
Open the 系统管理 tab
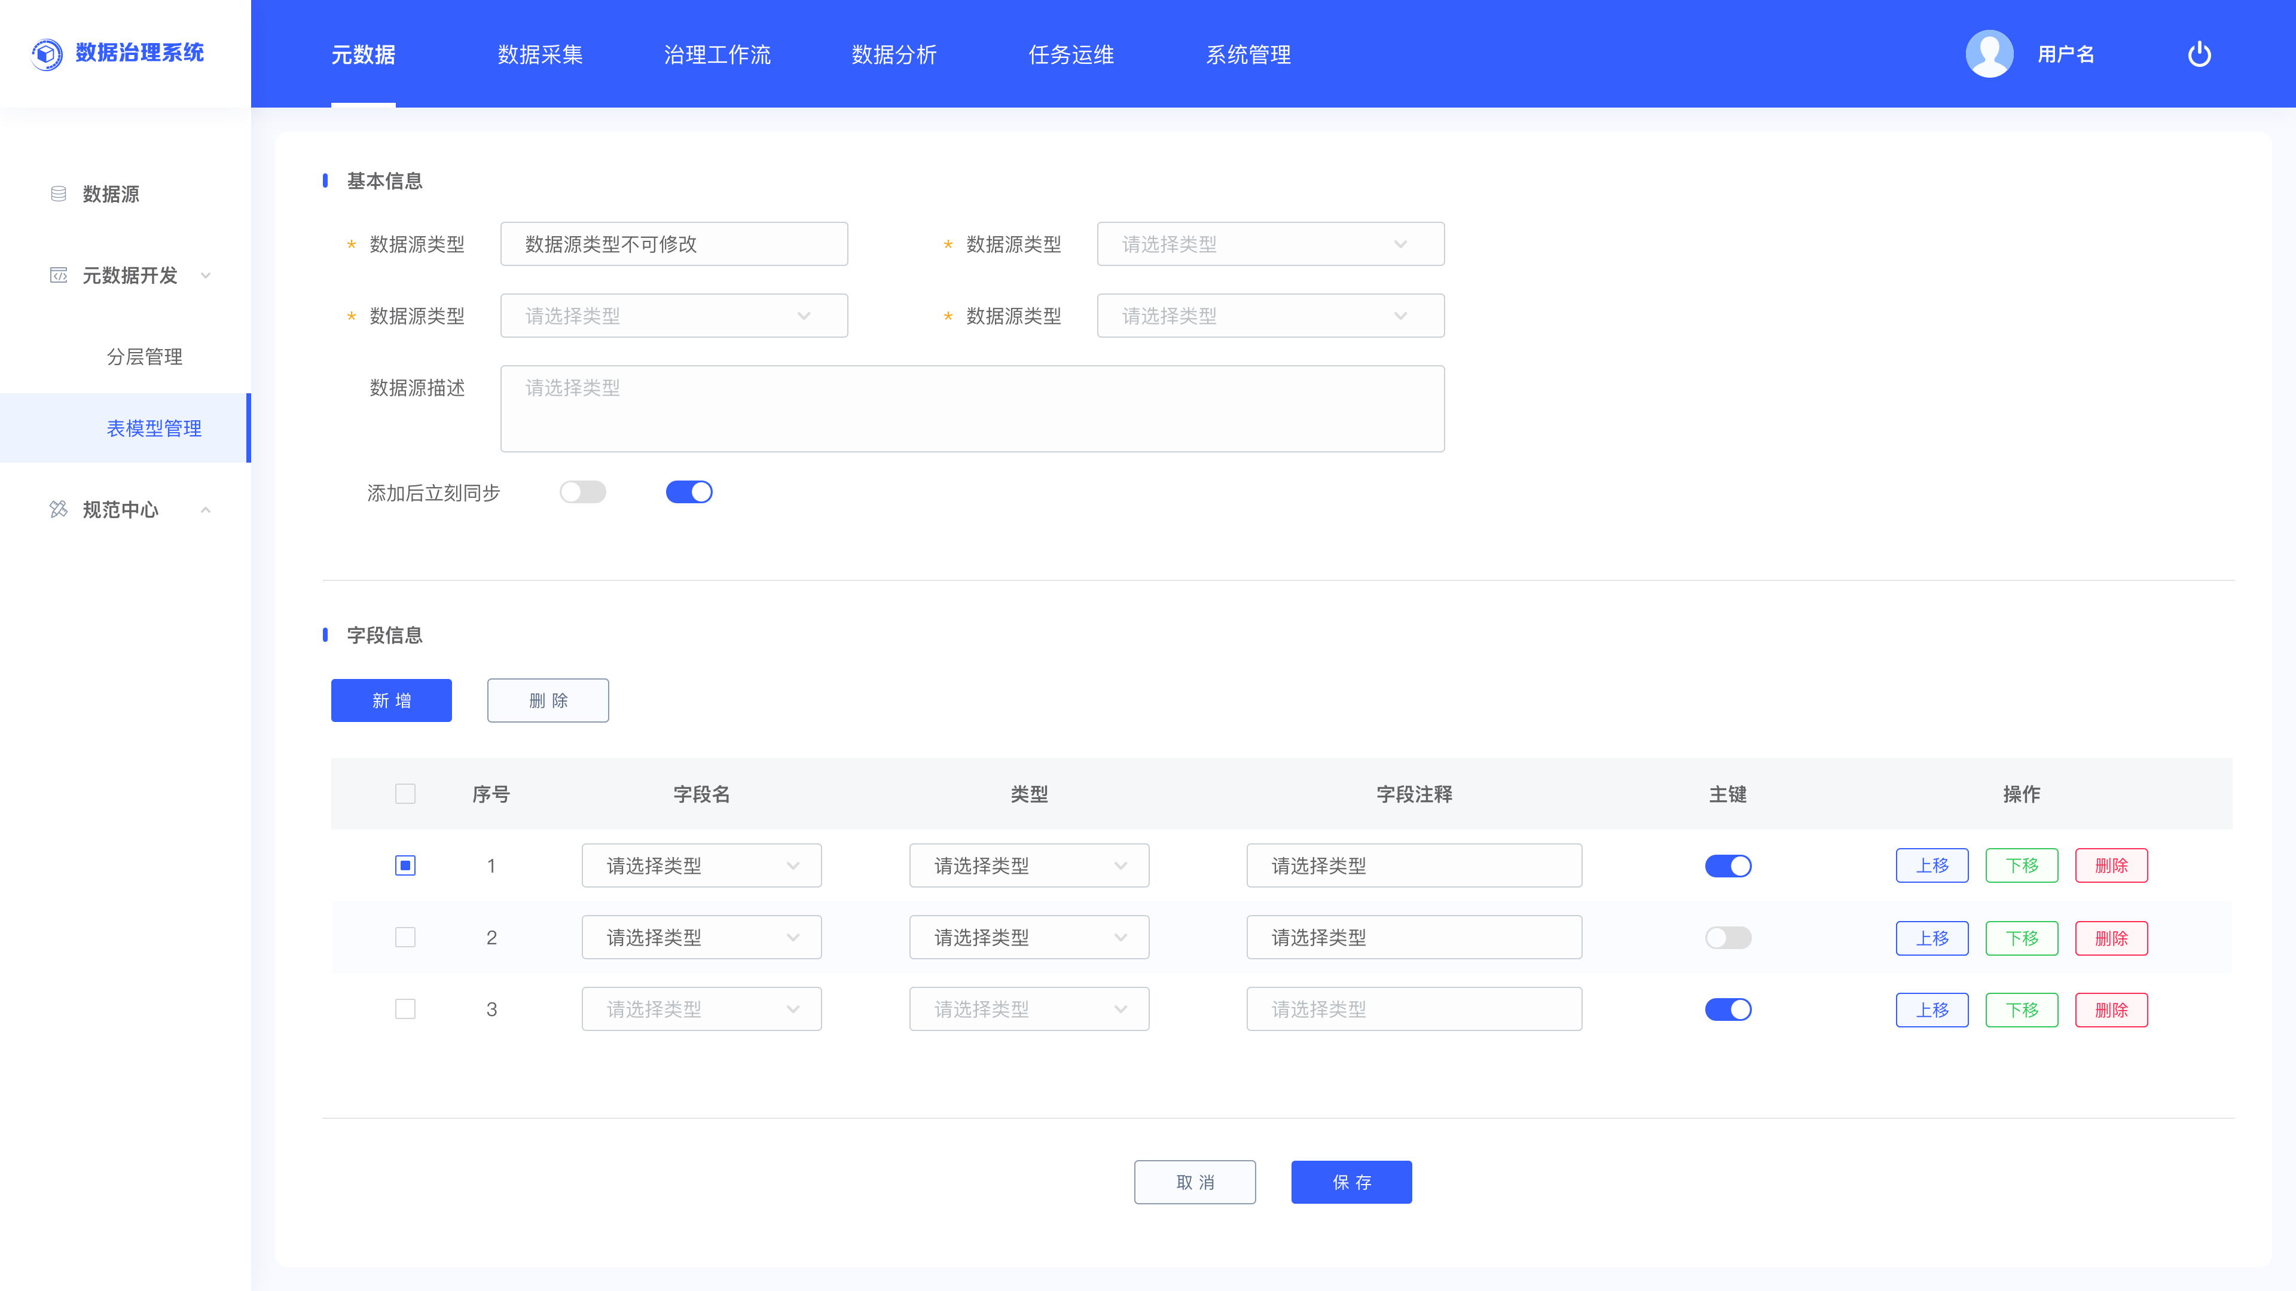pos(1248,54)
